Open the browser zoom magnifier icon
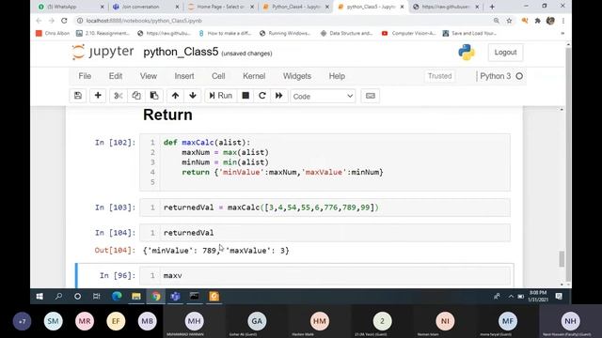This screenshot has height=338, width=602. tap(496, 21)
